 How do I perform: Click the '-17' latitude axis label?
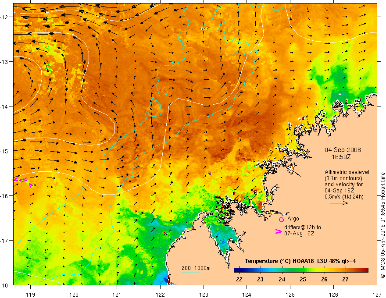[5, 241]
